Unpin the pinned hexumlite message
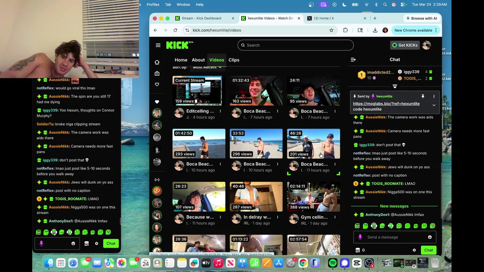Screen dimensions: 484x272 [x=423, y=96]
